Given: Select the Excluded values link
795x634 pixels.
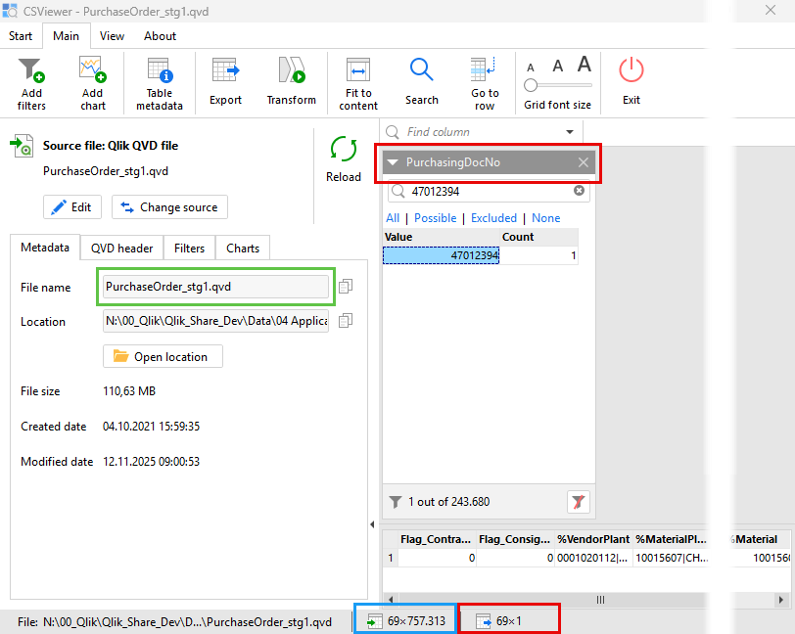Looking at the screenshot, I should click(493, 218).
